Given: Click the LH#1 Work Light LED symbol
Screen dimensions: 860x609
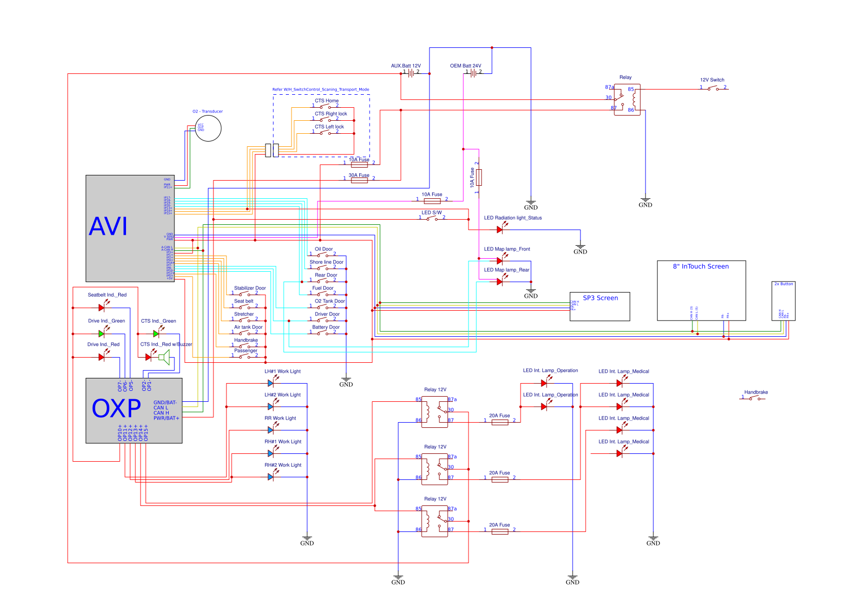Looking at the screenshot, I should [271, 383].
